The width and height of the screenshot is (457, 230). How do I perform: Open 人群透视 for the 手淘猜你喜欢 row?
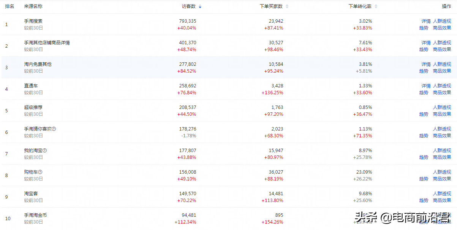(x=442, y=129)
